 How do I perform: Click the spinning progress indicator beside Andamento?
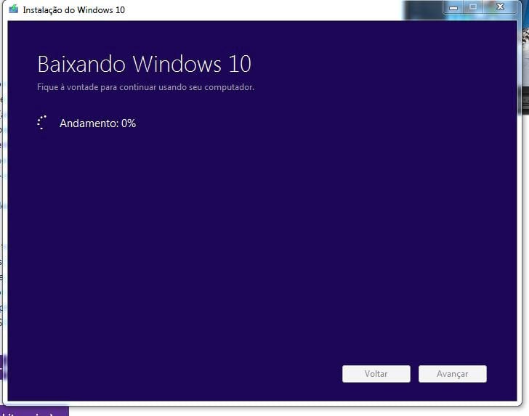[x=42, y=123]
